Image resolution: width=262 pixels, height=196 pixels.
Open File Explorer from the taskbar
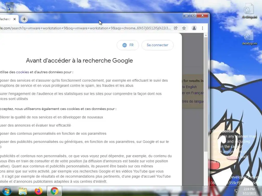pos(23,191)
